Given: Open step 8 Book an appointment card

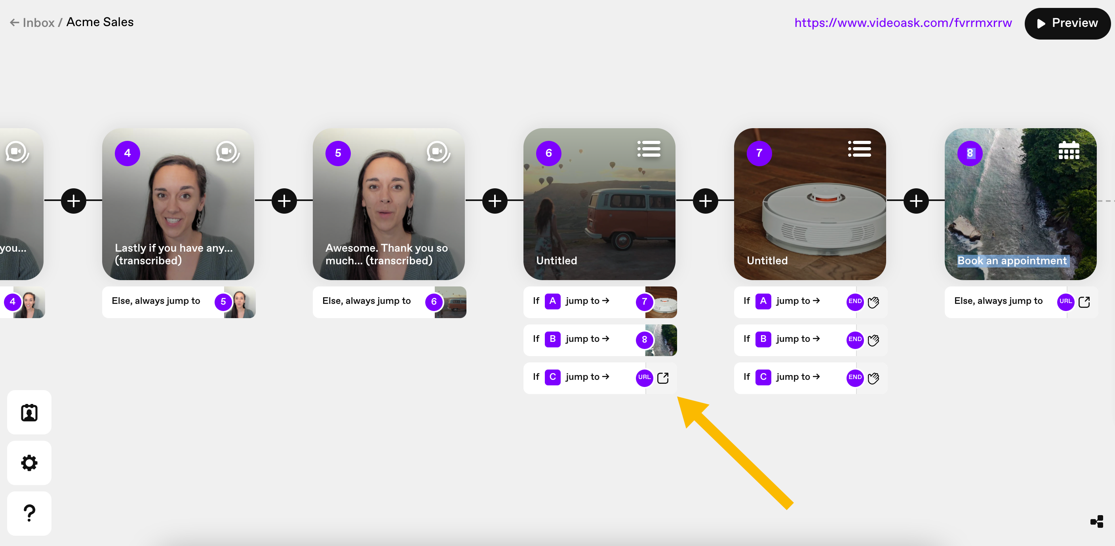Looking at the screenshot, I should [1021, 204].
